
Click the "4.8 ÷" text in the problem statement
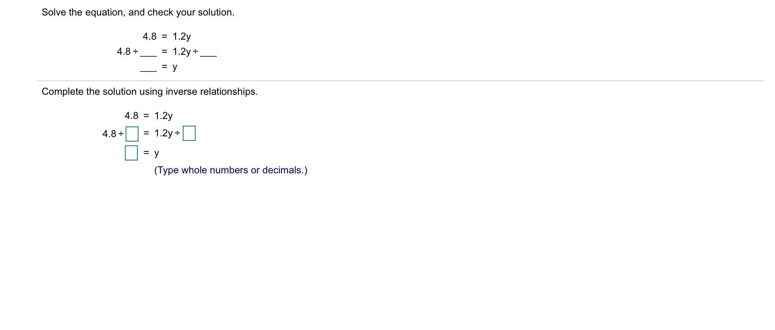(x=128, y=51)
